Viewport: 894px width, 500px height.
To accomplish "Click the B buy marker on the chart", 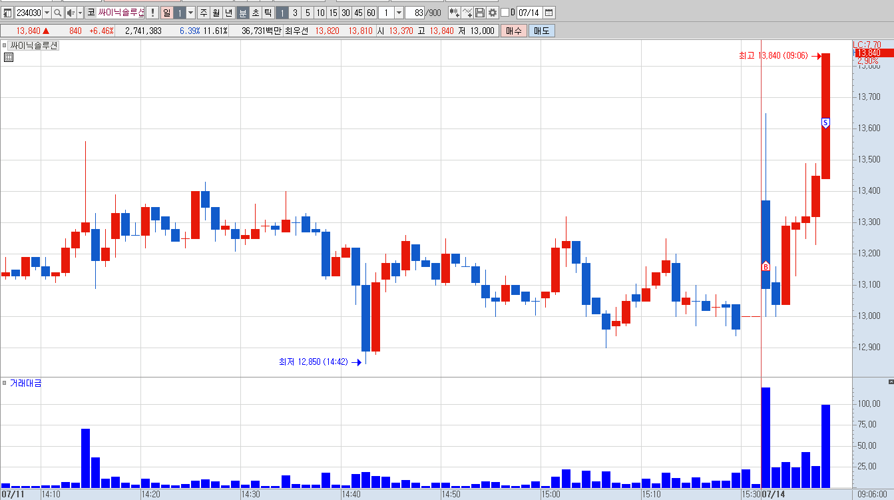I will pyautogui.click(x=766, y=266).
